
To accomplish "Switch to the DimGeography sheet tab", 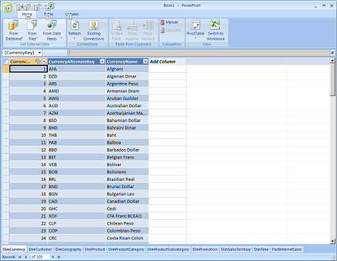I will pyautogui.click(x=68, y=250).
